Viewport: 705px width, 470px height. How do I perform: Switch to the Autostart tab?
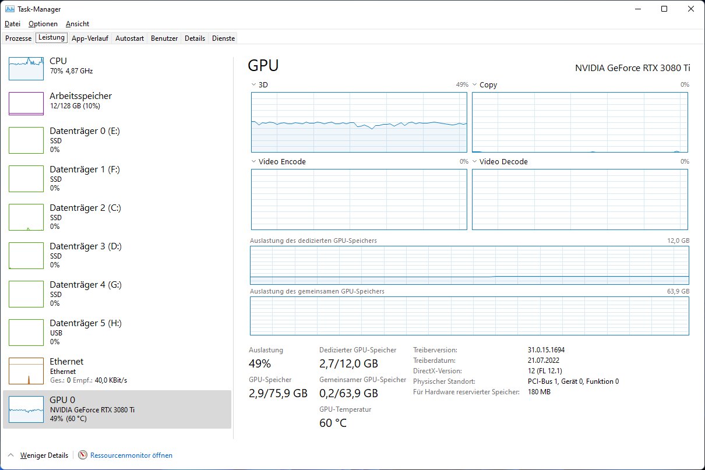pos(129,38)
